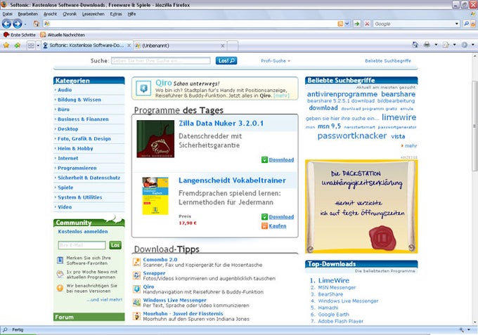Close the (Unbenannt) tab
Screen dimensions: 478x335
tap(223, 46)
